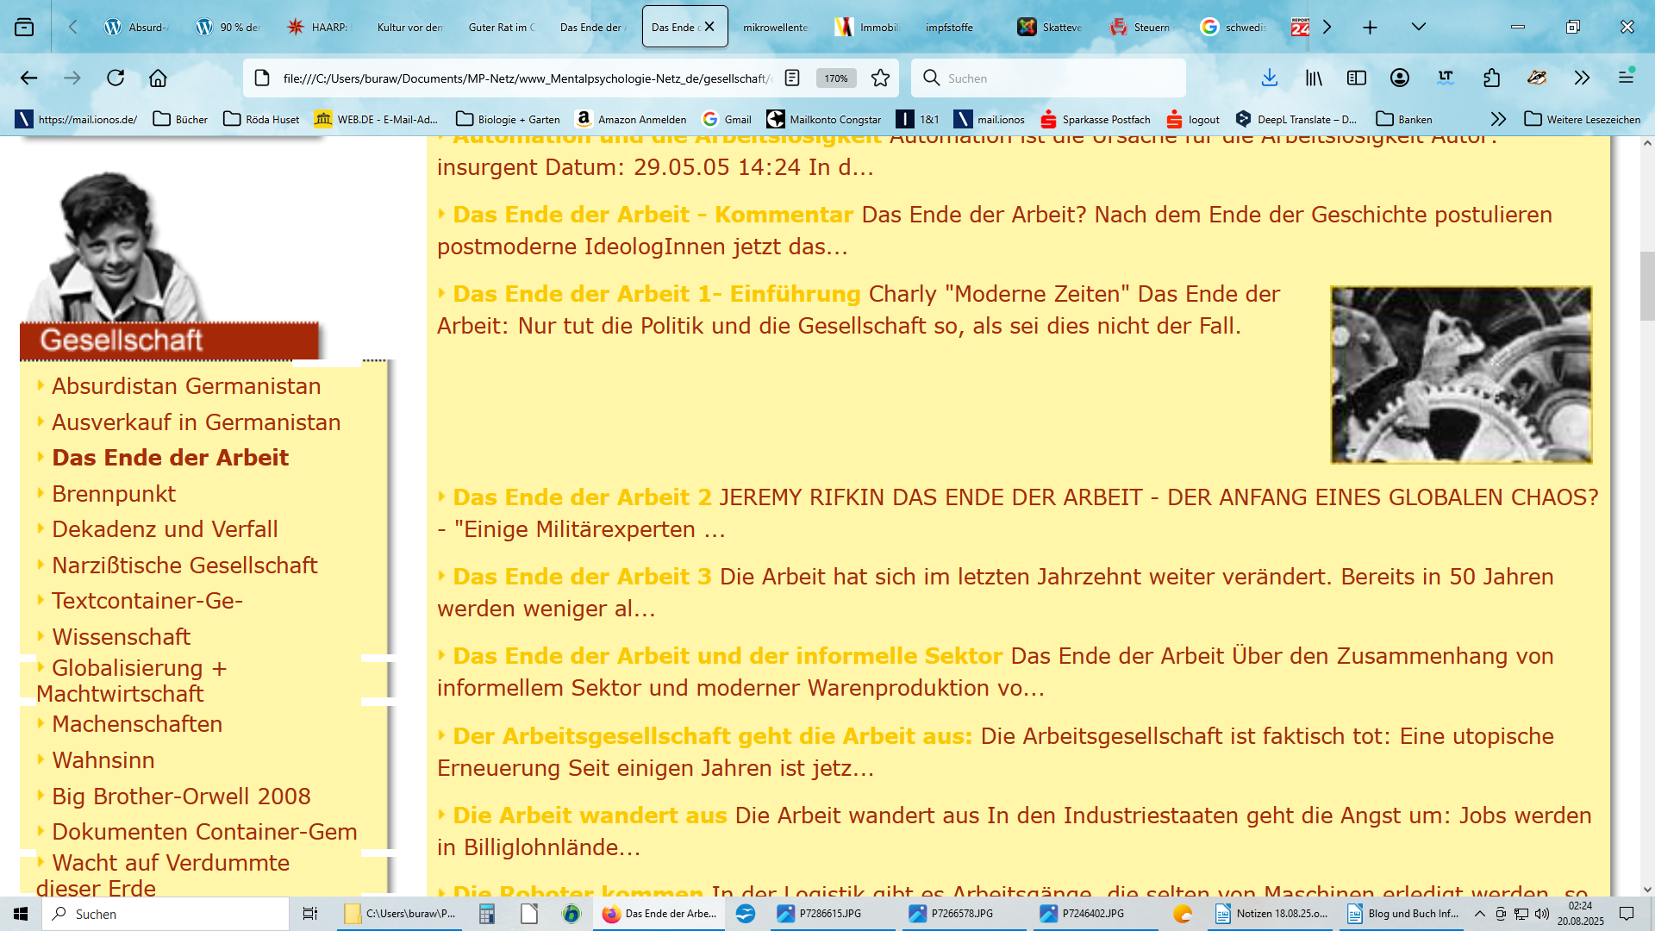Toggle reader view icon in address bar
The image size is (1655, 931).
[x=792, y=78]
